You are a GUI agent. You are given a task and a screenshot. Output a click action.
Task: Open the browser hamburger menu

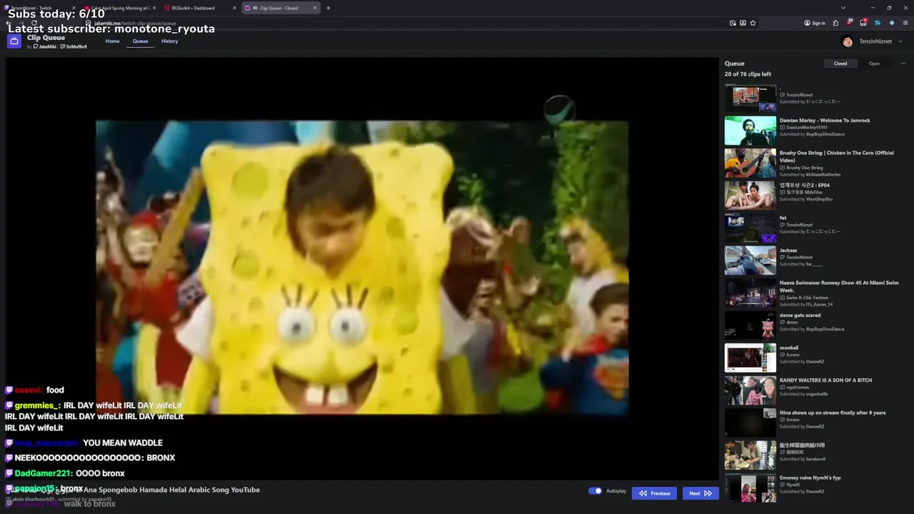[905, 23]
